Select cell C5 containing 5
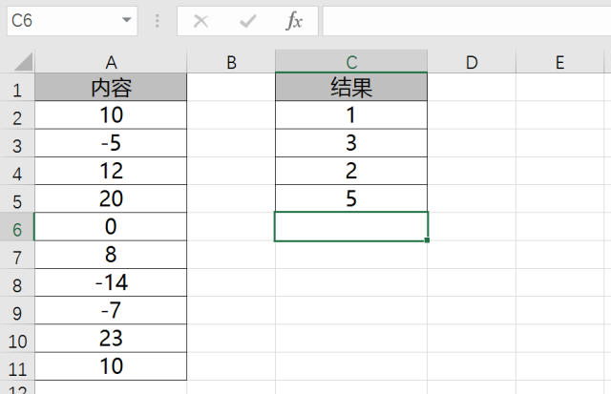Image resolution: width=611 pixels, height=394 pixels. 351,198
